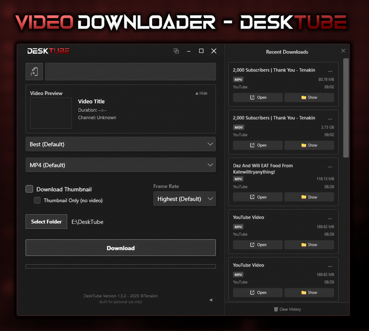Image resolution: width=369 pixels, height=331 pixels.
Task: Click Clear History
Action: point(287,309)
